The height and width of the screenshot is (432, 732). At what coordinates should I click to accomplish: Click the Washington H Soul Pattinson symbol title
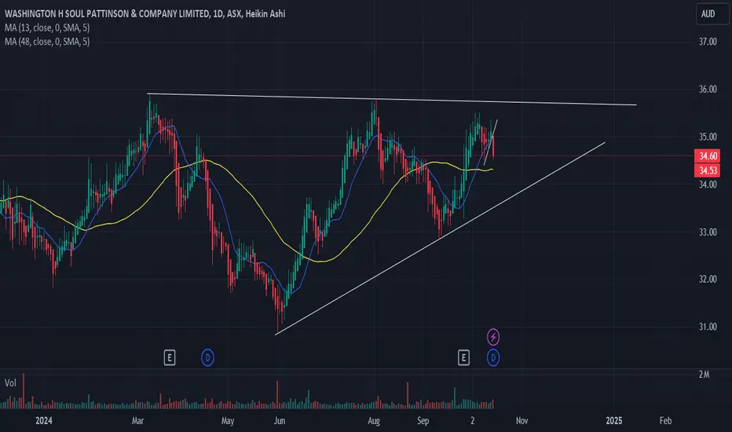click(145, 13)
